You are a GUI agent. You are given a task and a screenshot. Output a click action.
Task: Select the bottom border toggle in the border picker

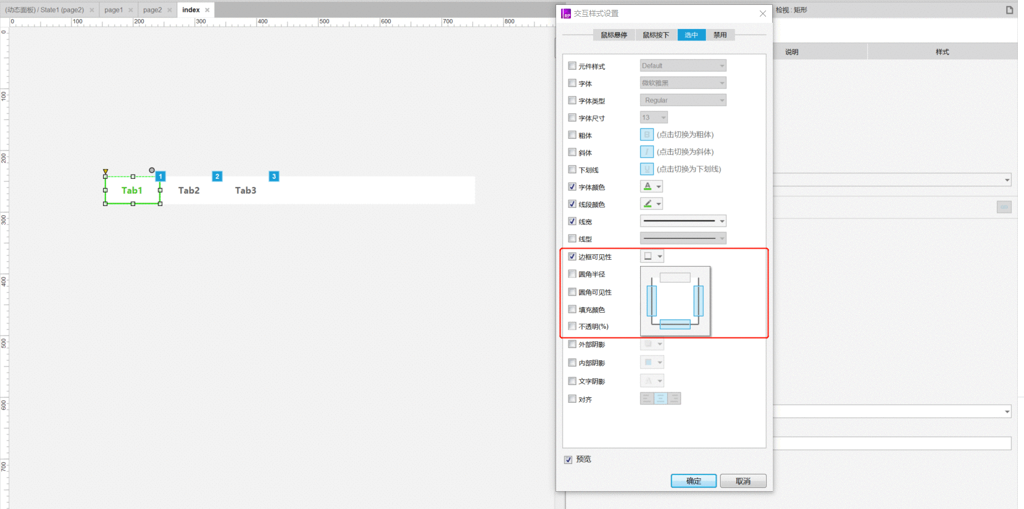675,325
